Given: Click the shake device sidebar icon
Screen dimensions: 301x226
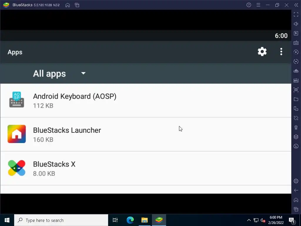Looking at the screenshot, I should click(x=296, y=118).
